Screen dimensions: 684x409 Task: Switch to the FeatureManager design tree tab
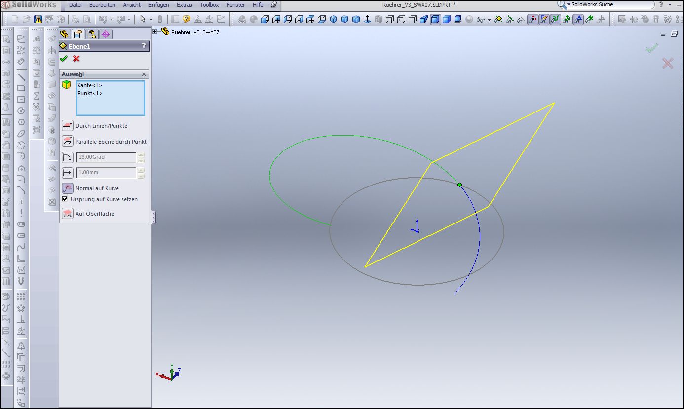[64, 34]
